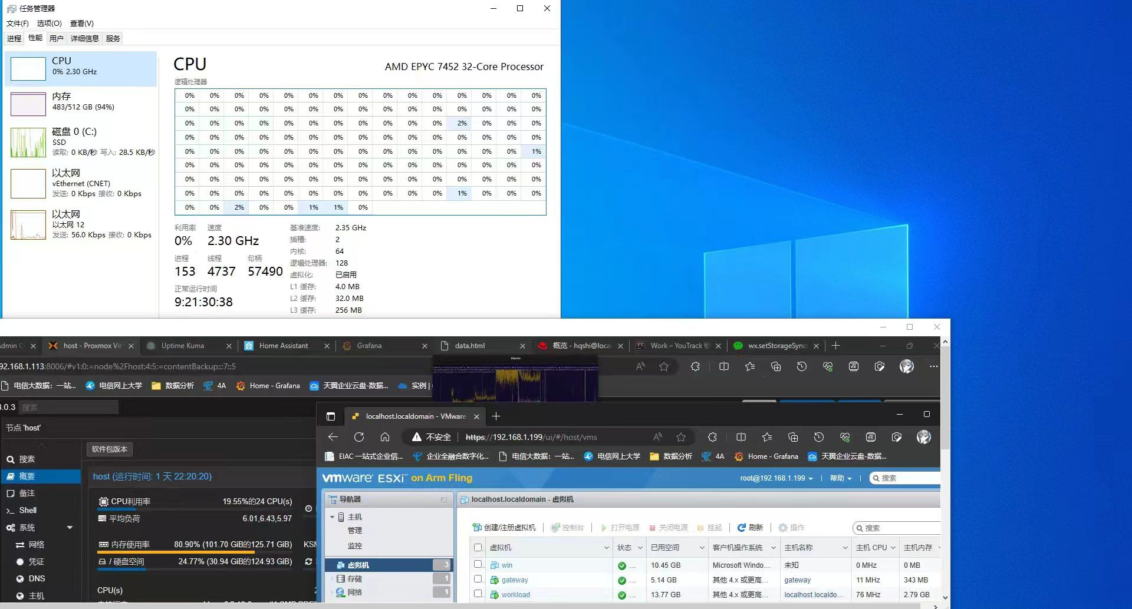The width and height of the screenshot is (1132, 609).
Task: Collapse 系统 section in Proxmox node menu
Action: click(x=70, y=528)
